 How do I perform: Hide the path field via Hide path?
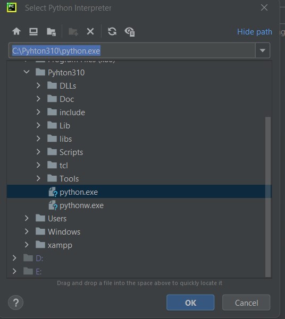[254, 32]
